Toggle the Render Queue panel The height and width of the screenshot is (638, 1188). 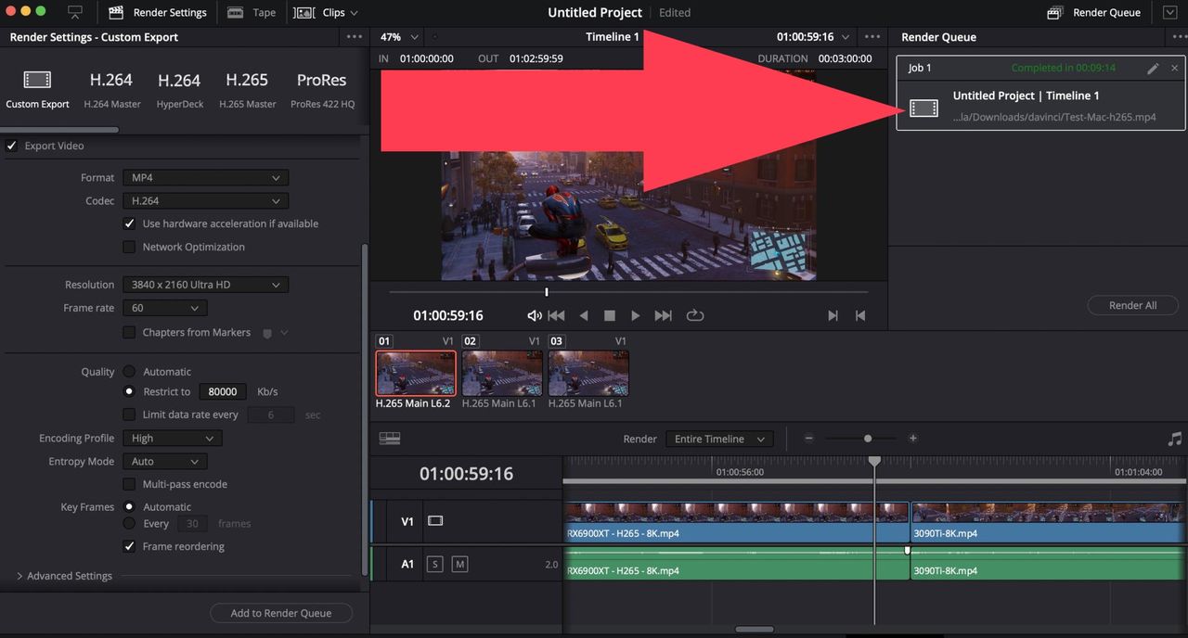point(1094,12)
